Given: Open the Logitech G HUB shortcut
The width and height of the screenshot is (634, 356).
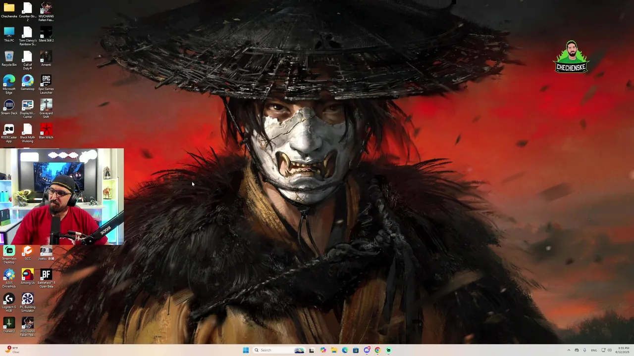Looking at the screenshot, I should click(x=9, y=303).
